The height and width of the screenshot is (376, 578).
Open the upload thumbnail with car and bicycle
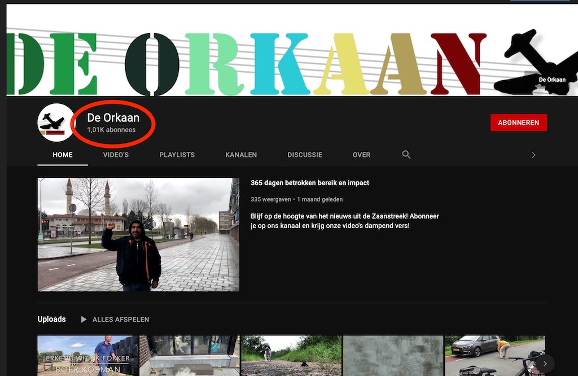tap(494, 356)
